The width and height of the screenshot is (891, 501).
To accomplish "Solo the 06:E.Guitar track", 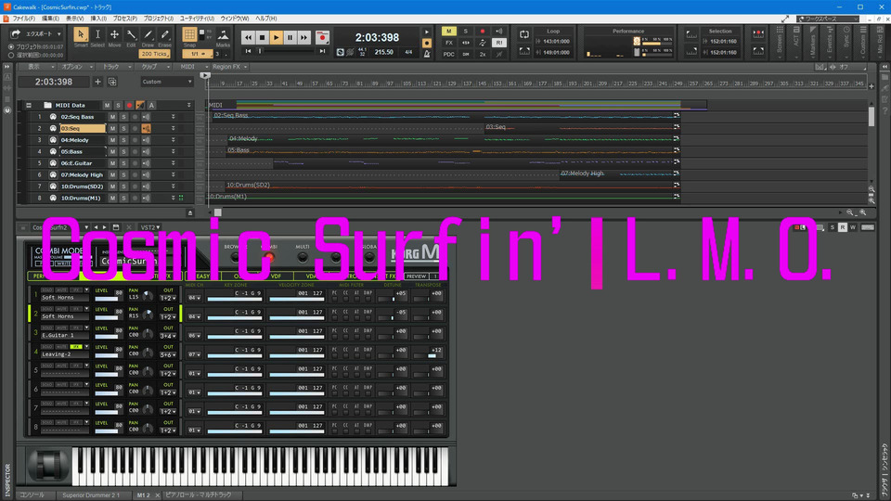I will click(x=123, y=163).
